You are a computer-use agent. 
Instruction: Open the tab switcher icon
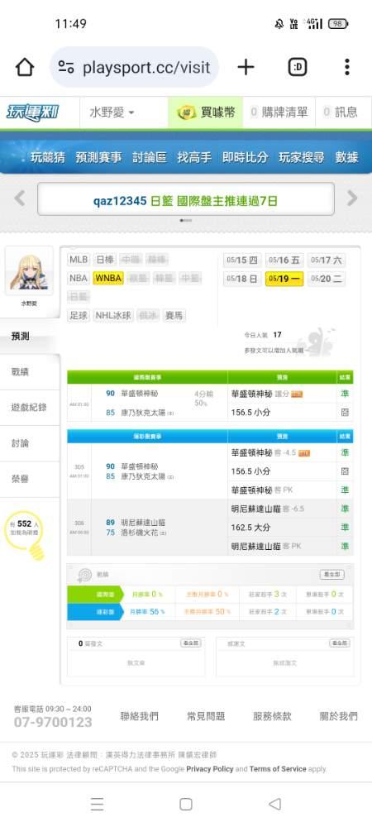click(297, 67)
